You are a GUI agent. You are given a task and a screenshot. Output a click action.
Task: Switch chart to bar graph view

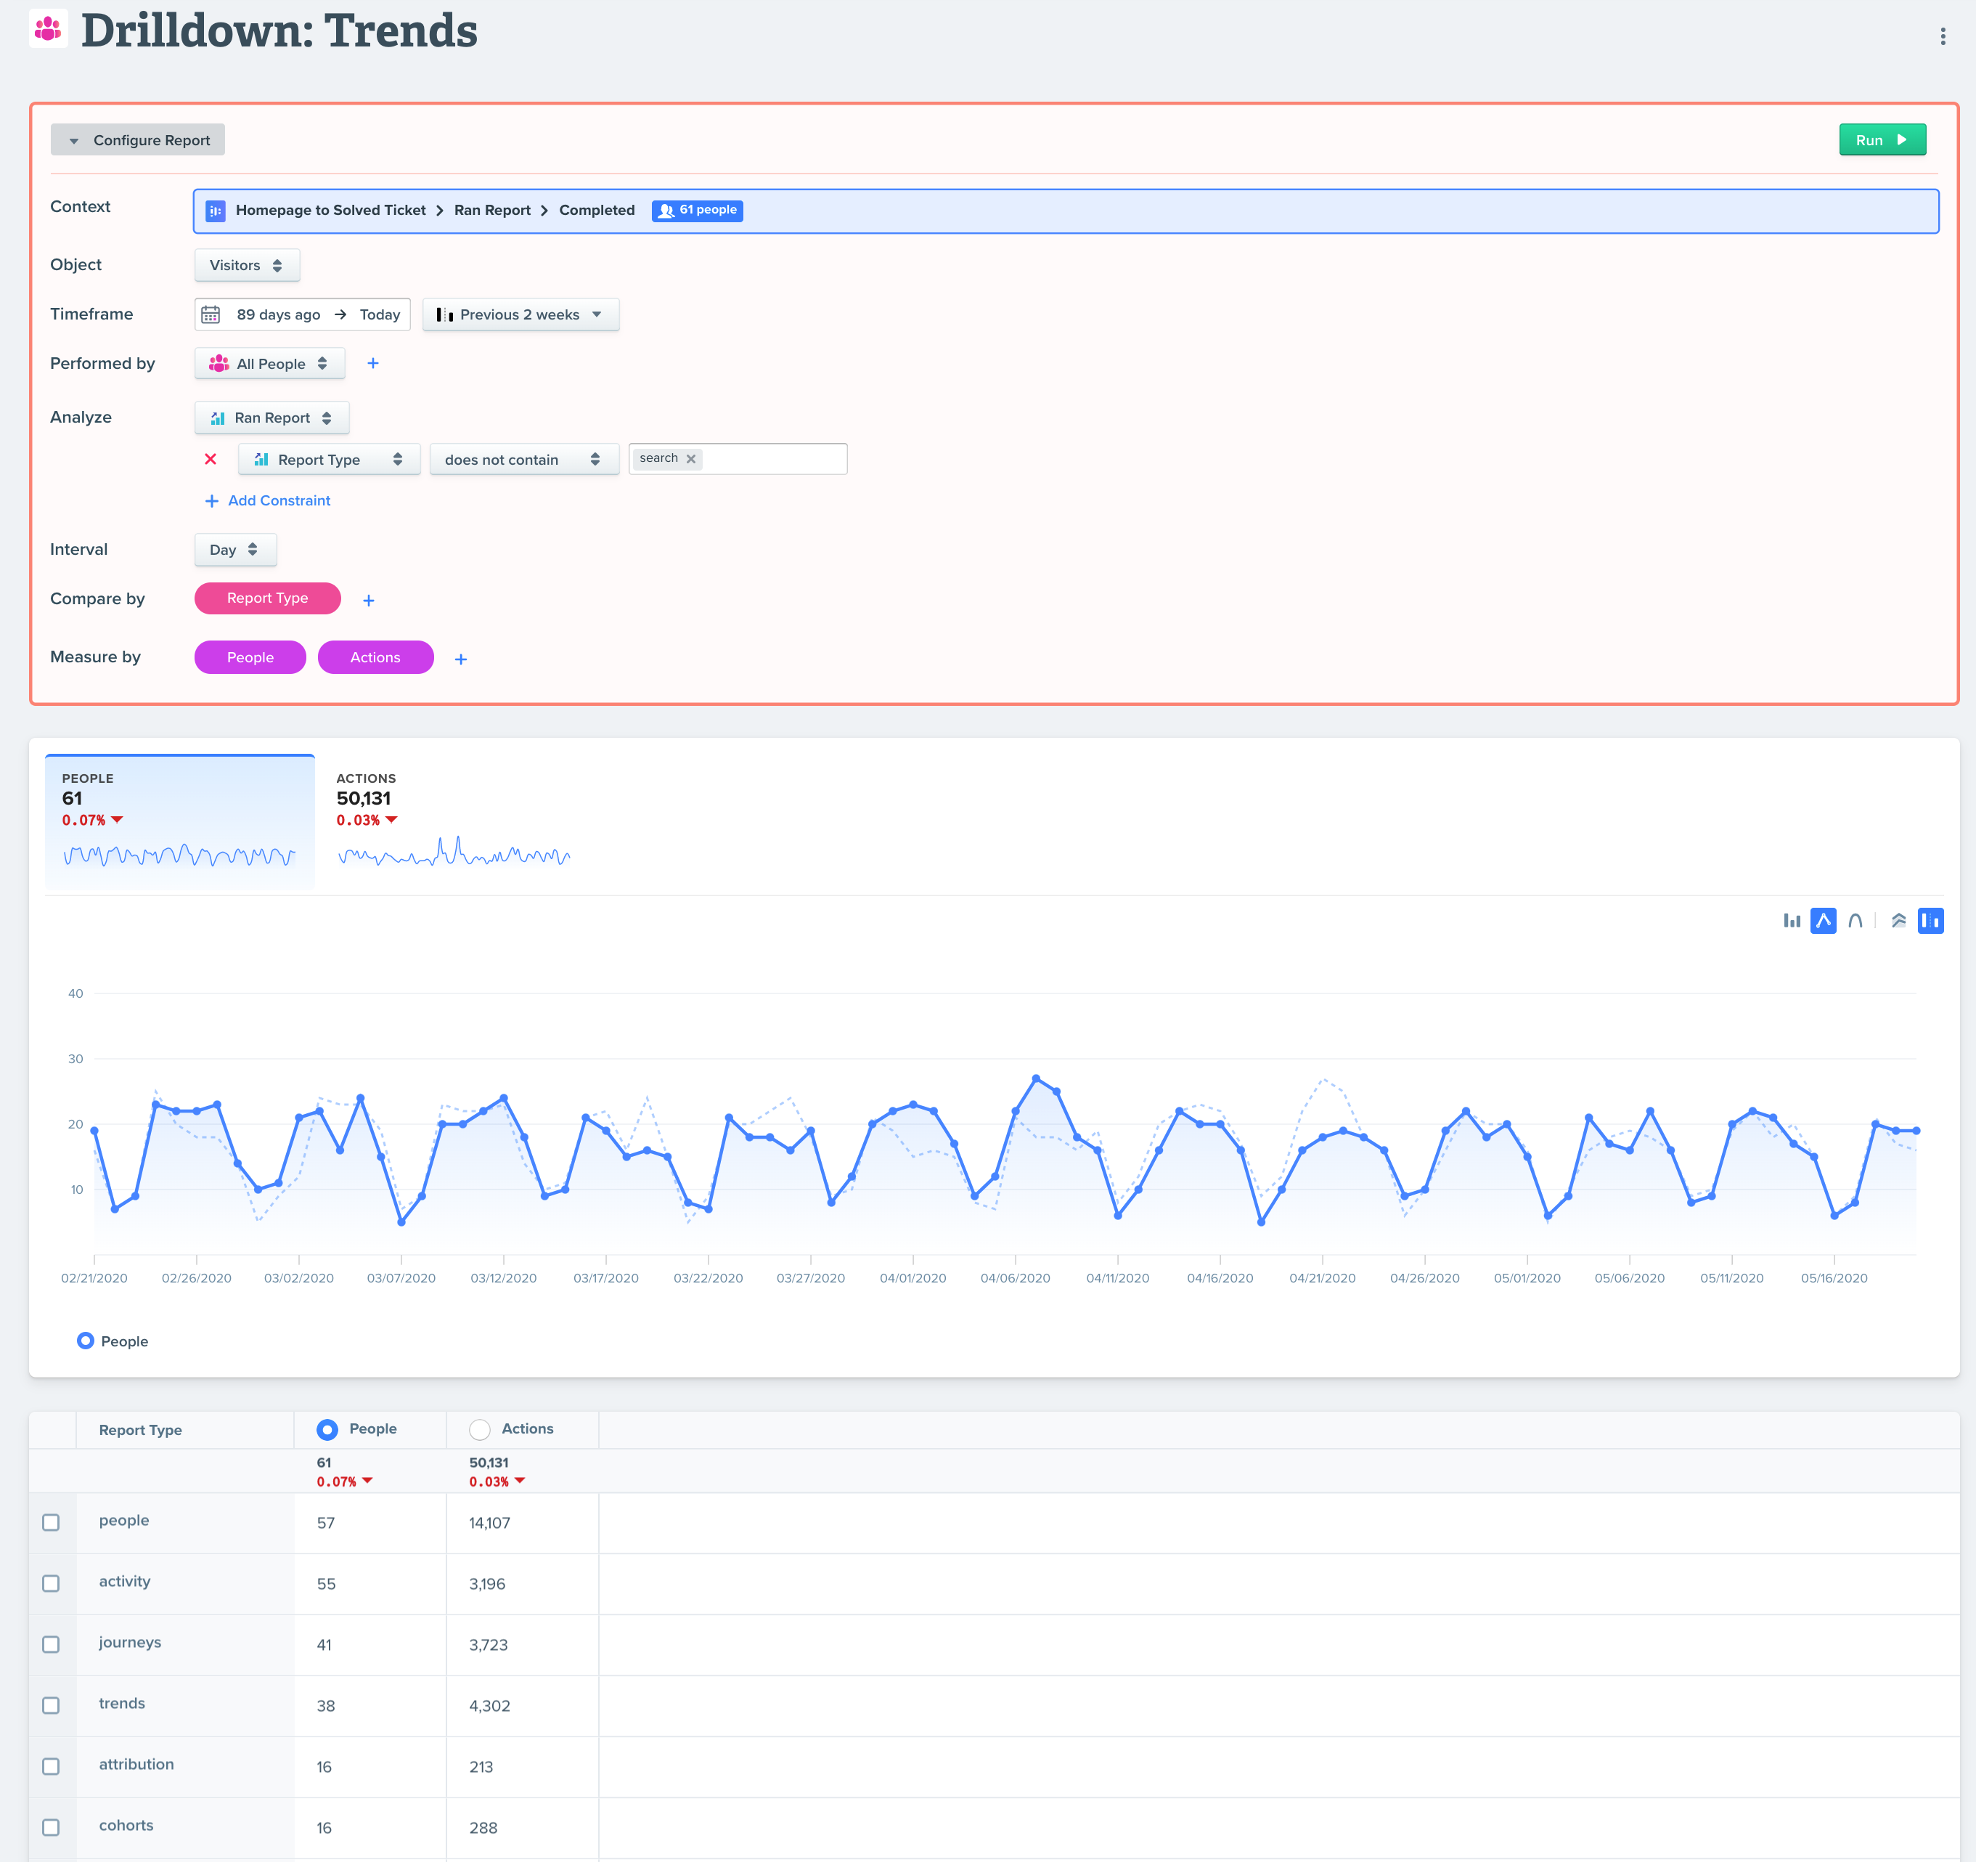pyautogui.click(x=1791, y=921)
